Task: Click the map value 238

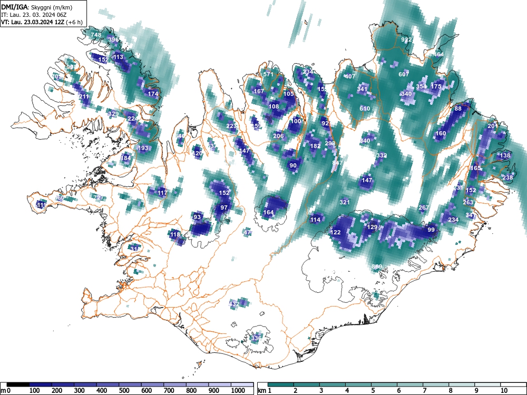Action: click(508, 177)
